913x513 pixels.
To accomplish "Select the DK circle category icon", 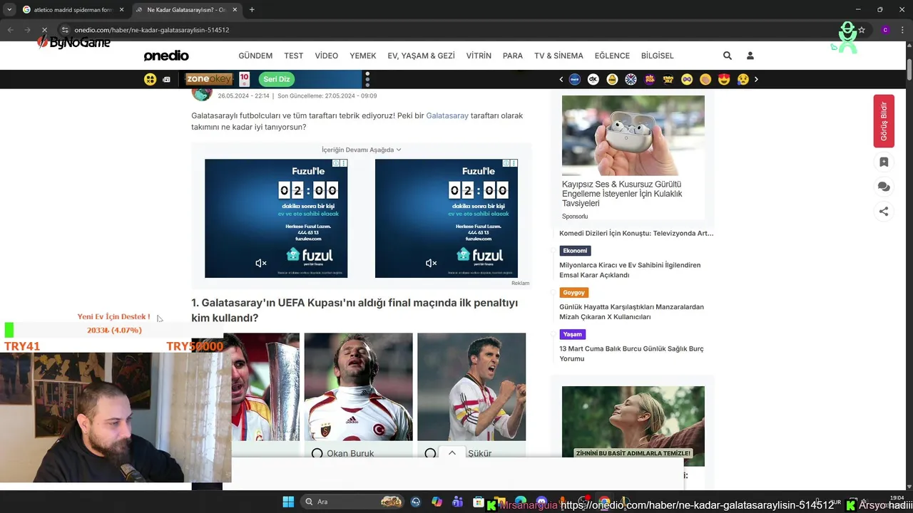I will pyautogui.click(x=593, y=79).
